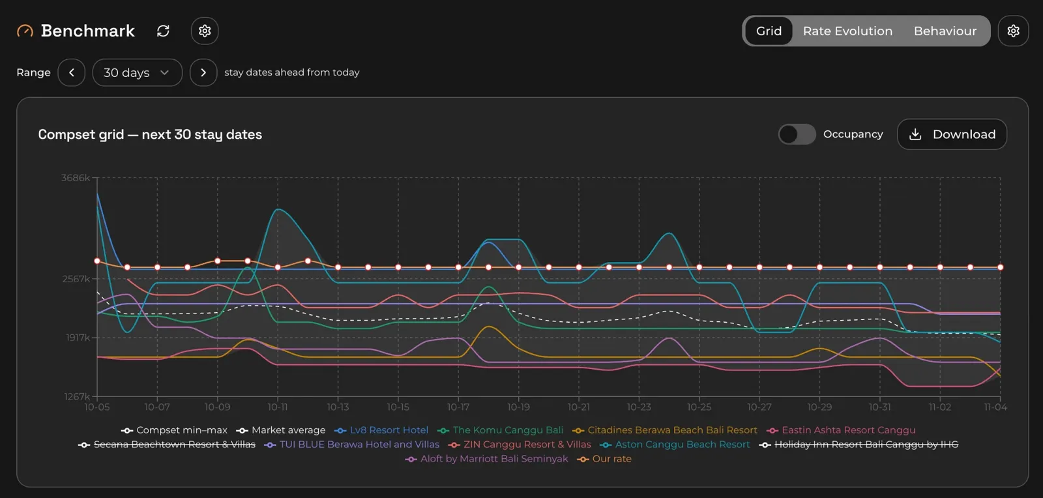Screen dimensions: 1043x498
Task: Click the 11-04 x-axis date label
Action: click(x=995, y=407)
